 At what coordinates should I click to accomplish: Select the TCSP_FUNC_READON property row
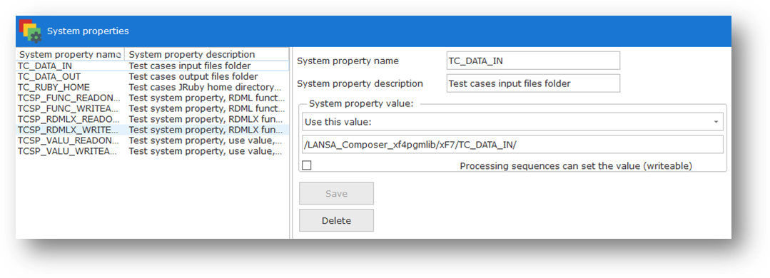pyautogui.click(x=152, y=98)
